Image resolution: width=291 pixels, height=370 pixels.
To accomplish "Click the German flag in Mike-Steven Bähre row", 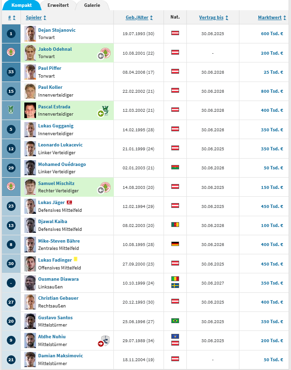I will pyautogui.click(x=175, y=244).
